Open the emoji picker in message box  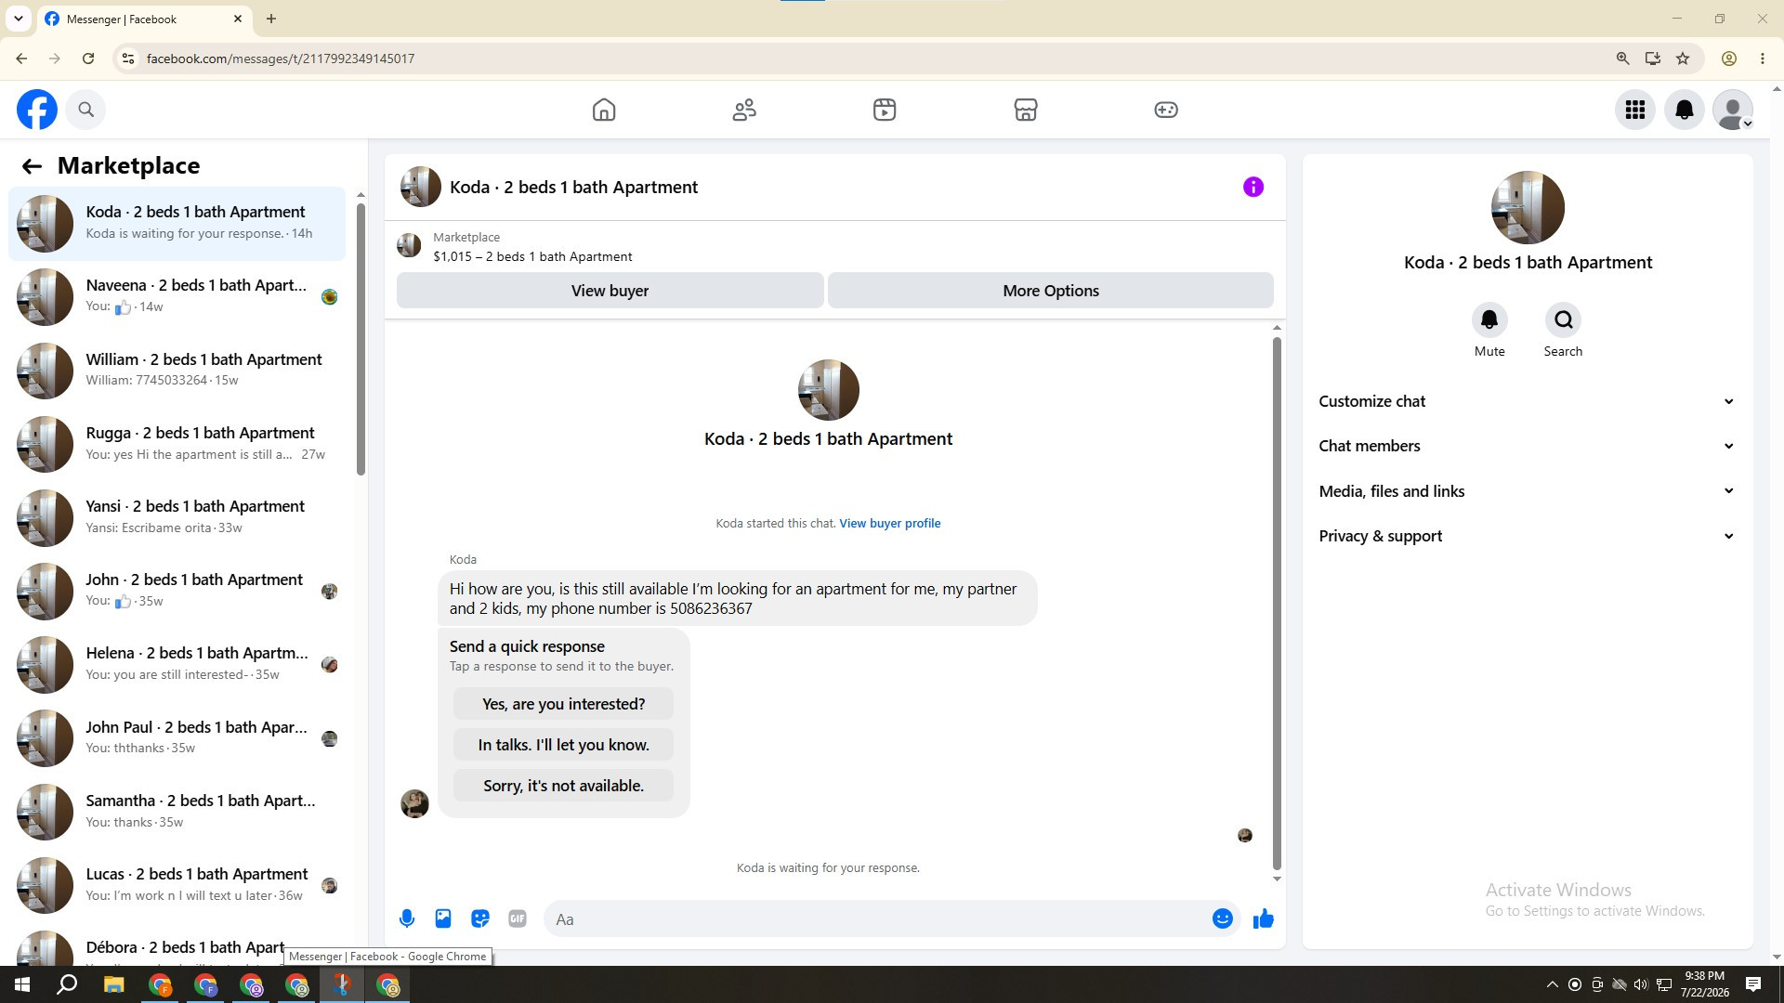click(x=1222, y=918)
